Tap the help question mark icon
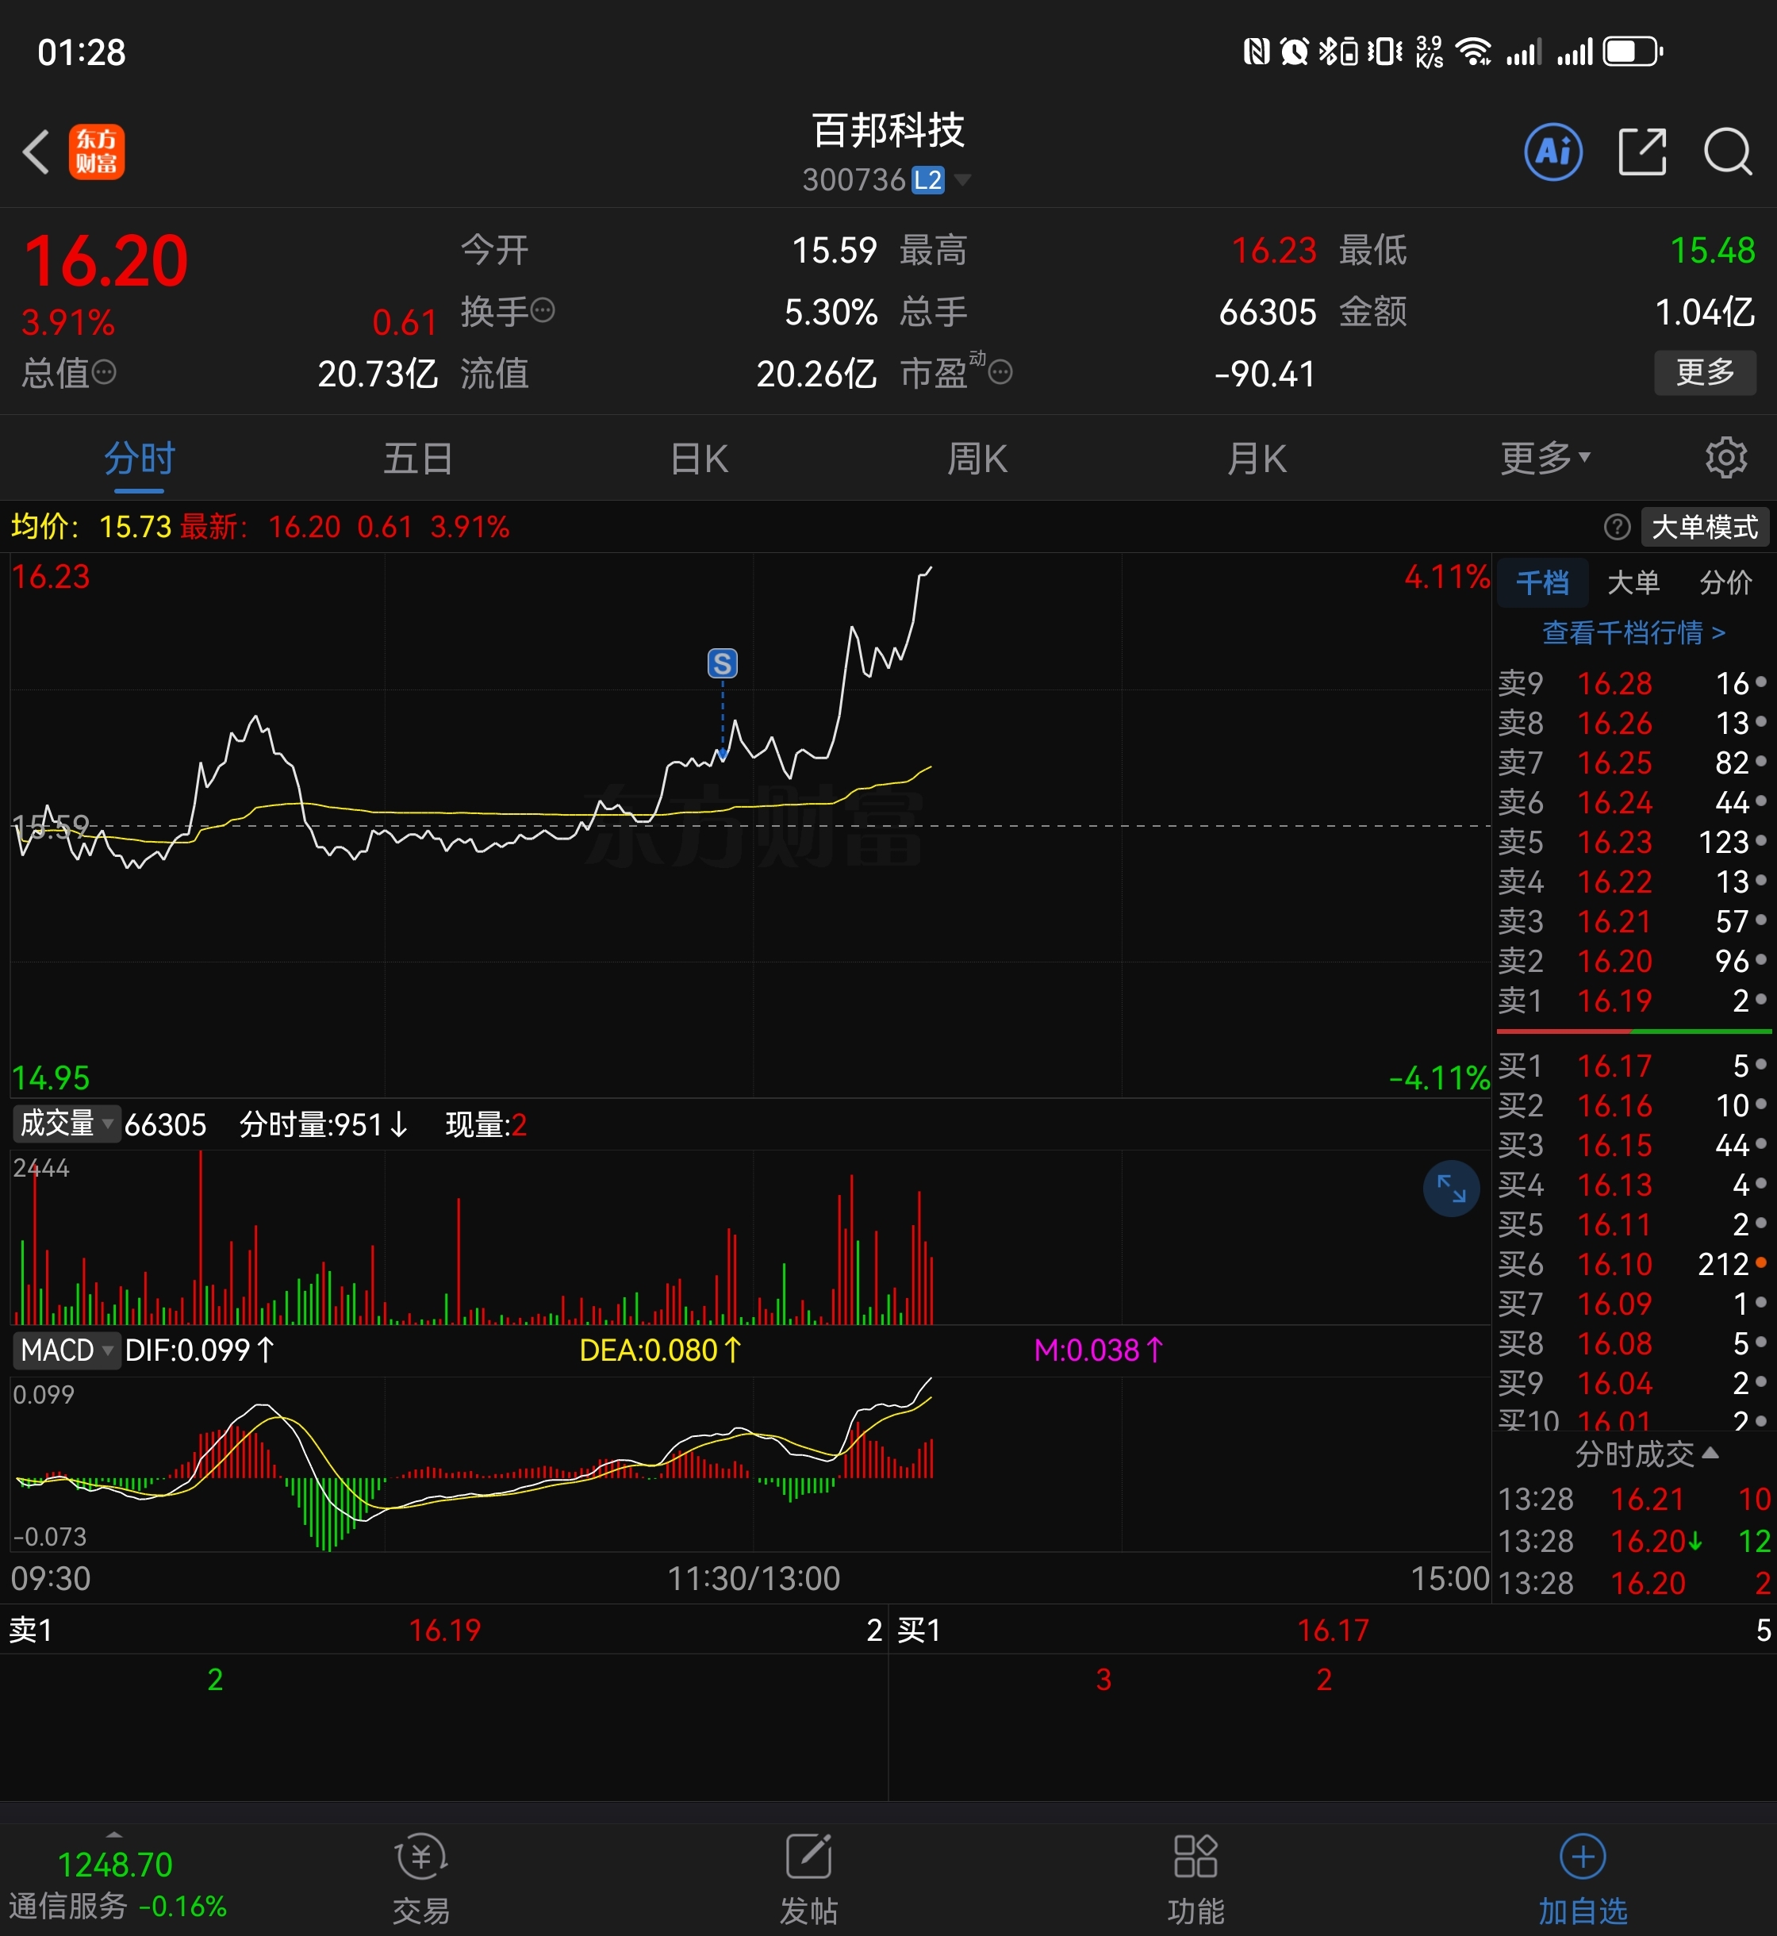The image size is (1777, 1936). point(1617,527)
